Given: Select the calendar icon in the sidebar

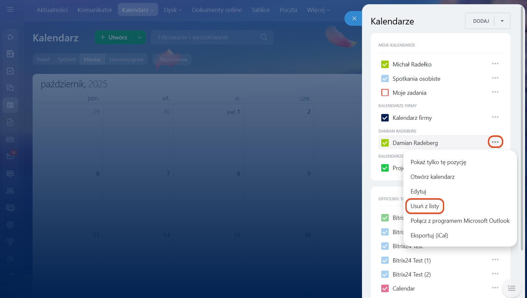Looking at the screenshot, I should pyautogui.click(x=10, y=105).
